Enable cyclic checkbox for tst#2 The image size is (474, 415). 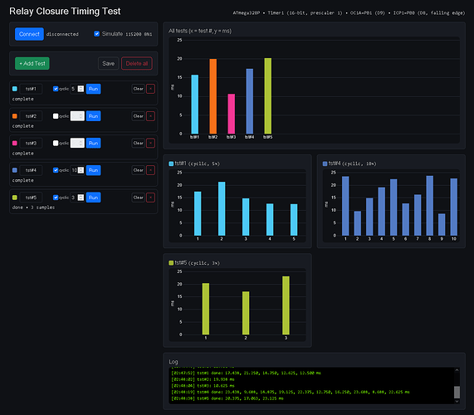(56, 116)
